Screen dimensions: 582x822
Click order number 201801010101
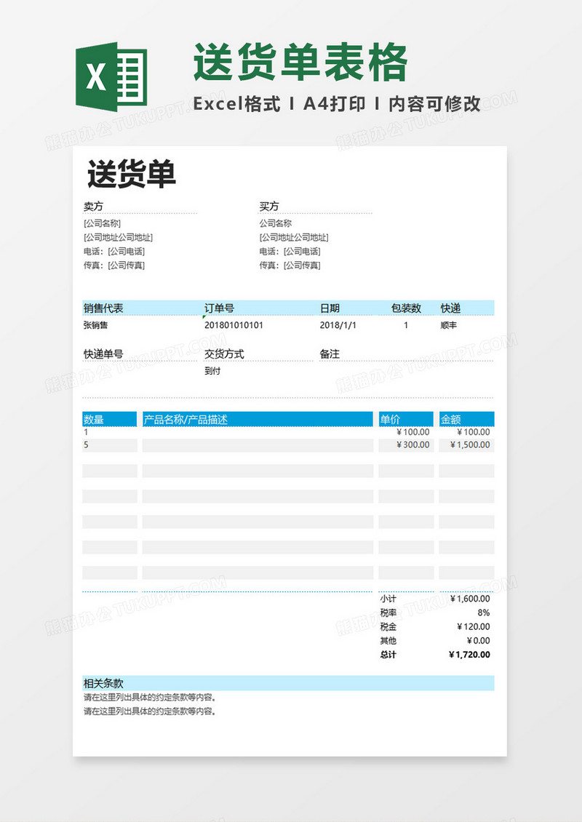234,325
